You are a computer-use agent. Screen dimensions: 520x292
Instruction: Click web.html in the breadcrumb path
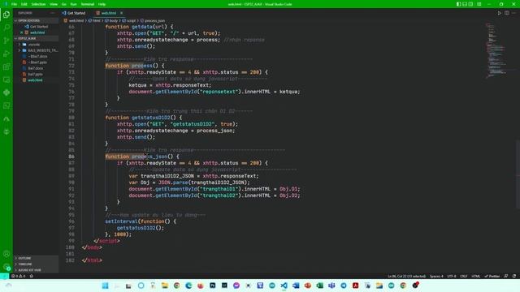coord(76,20)
